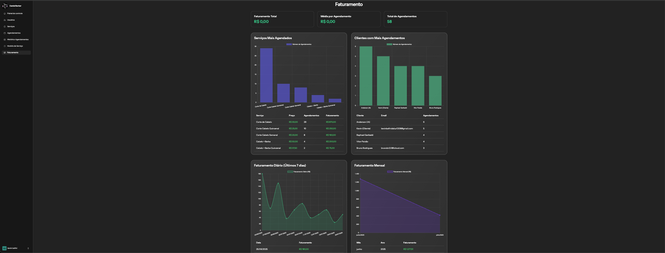Click the people icon next to Usuários
This screenshot has width=665, height=253.
click(x=5, y=20)
